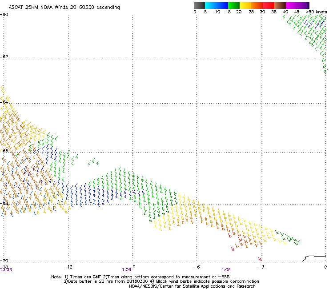Click the brown 35-40 knots color band

280,5
